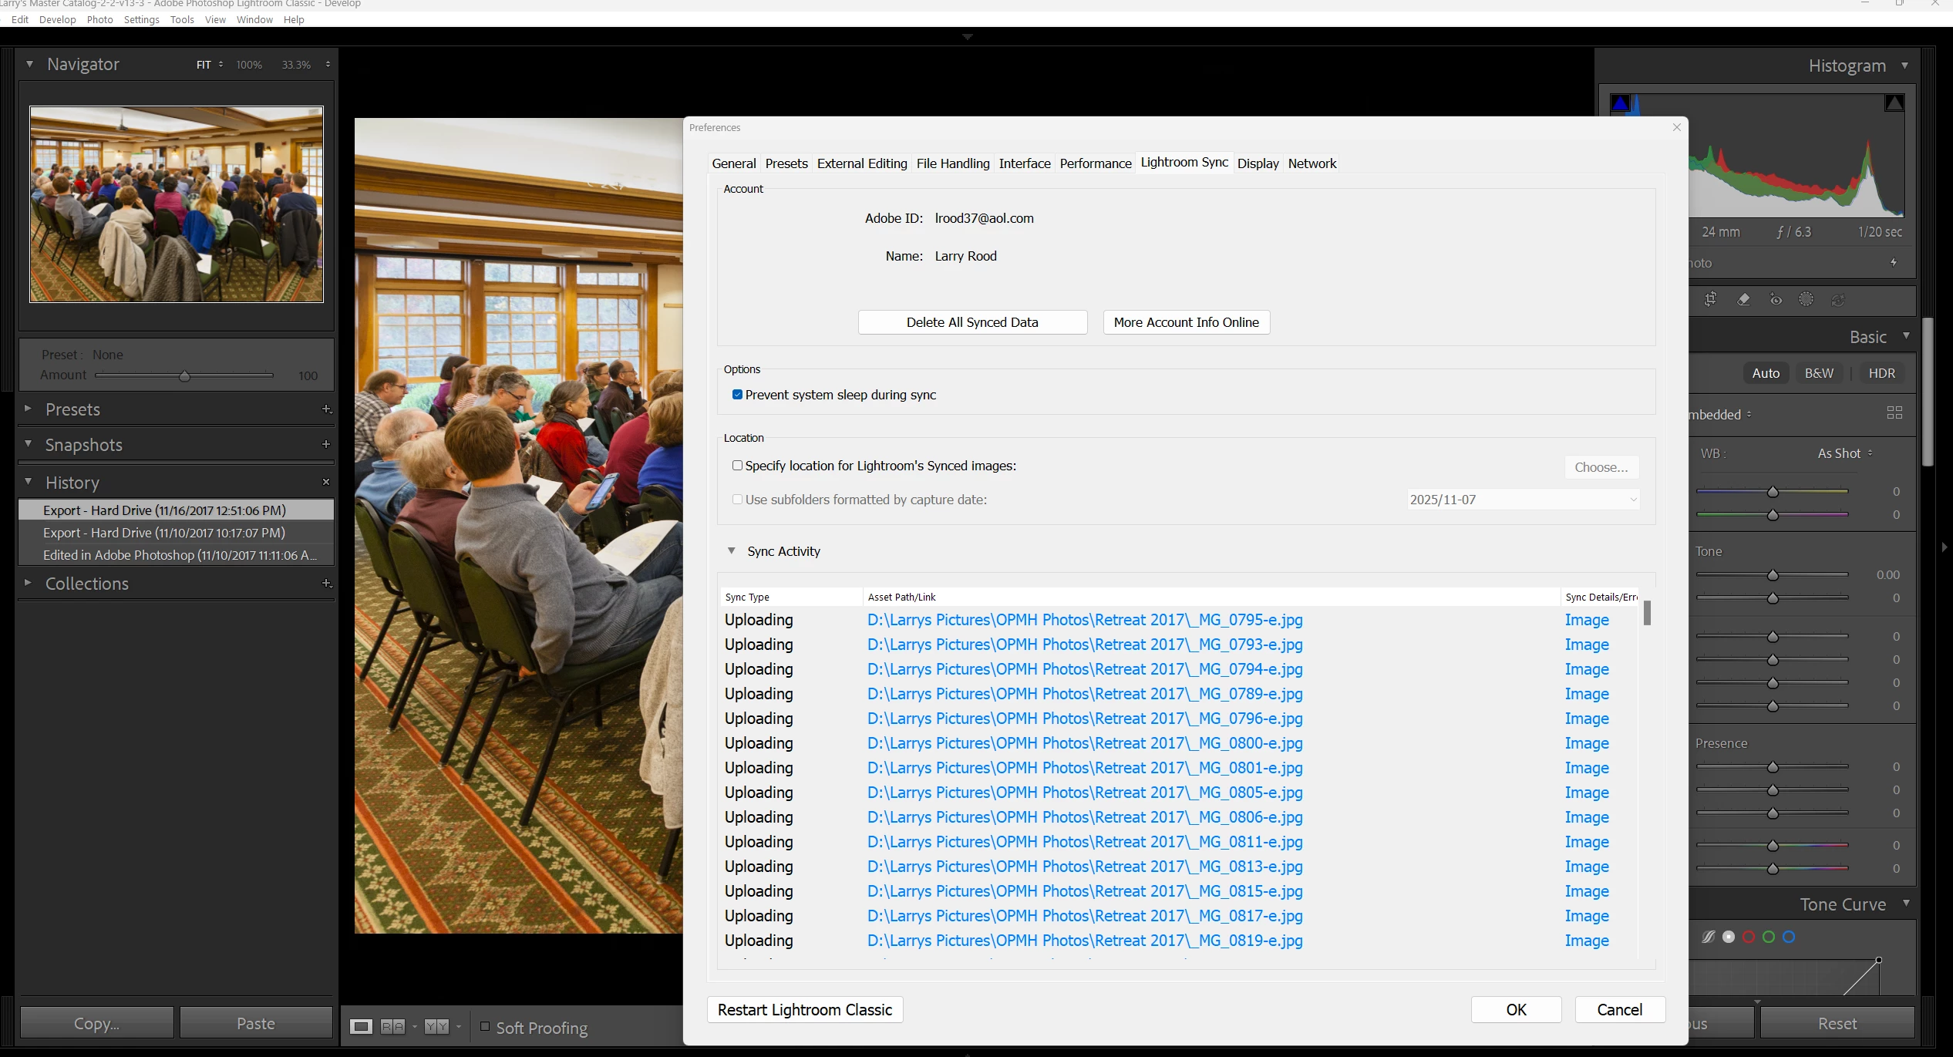Select the Crop Overlay tool icon

(x=1710, y=299)
